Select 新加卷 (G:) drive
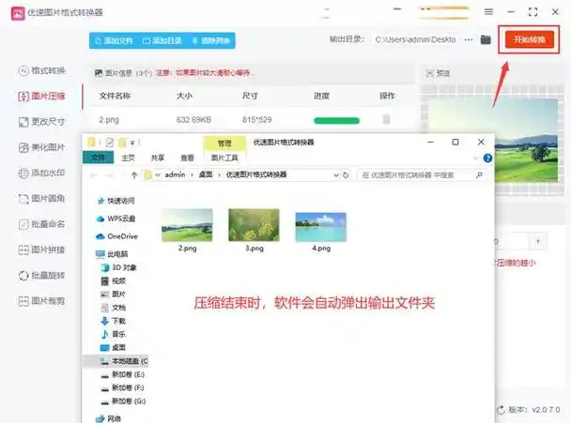Image resolution: width=571 pixels, height=423 pixels. tap(123, 400)
